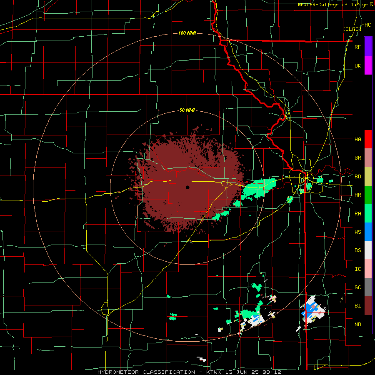
Task: Click the WS blue legend swatch
Action: (368, 232)
